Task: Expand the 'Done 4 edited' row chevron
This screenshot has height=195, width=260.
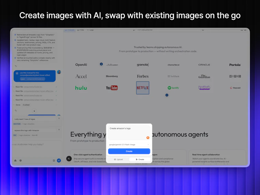Action: click(x=56, y=105)
